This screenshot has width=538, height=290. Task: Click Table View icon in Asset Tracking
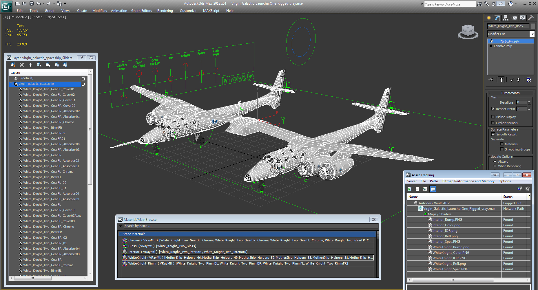click(433, 189)
